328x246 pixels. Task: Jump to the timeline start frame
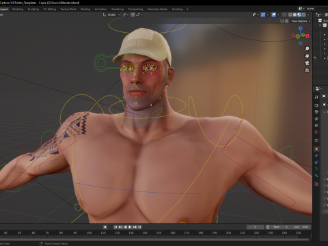coord(115,227)
